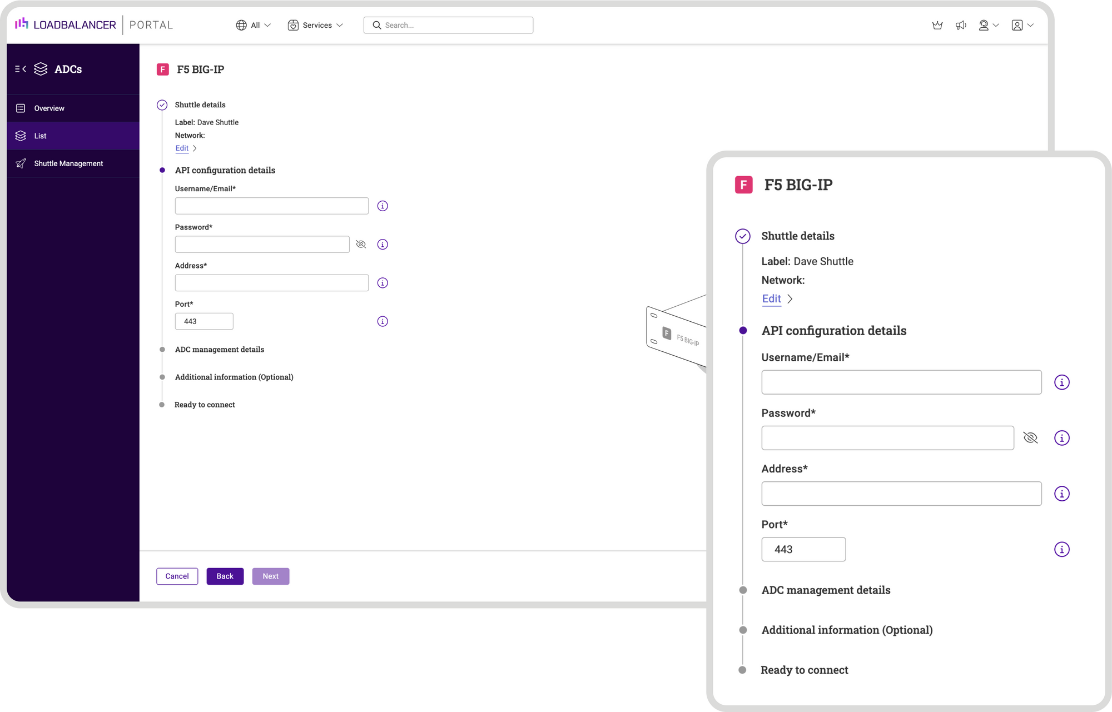Show Username/Email info in zoomed panel
Screen dimensions: 1112x712
1062,382
